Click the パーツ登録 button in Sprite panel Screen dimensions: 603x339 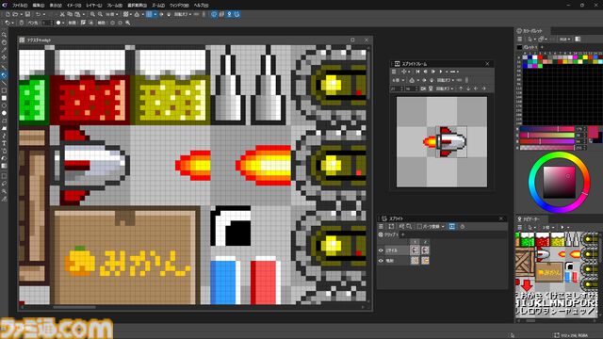point(429,226)
